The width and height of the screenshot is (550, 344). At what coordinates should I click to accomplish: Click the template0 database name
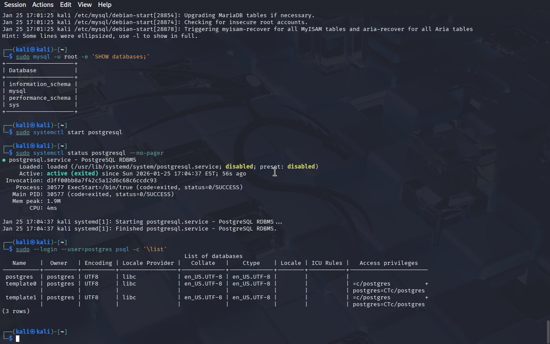[21, 284]
